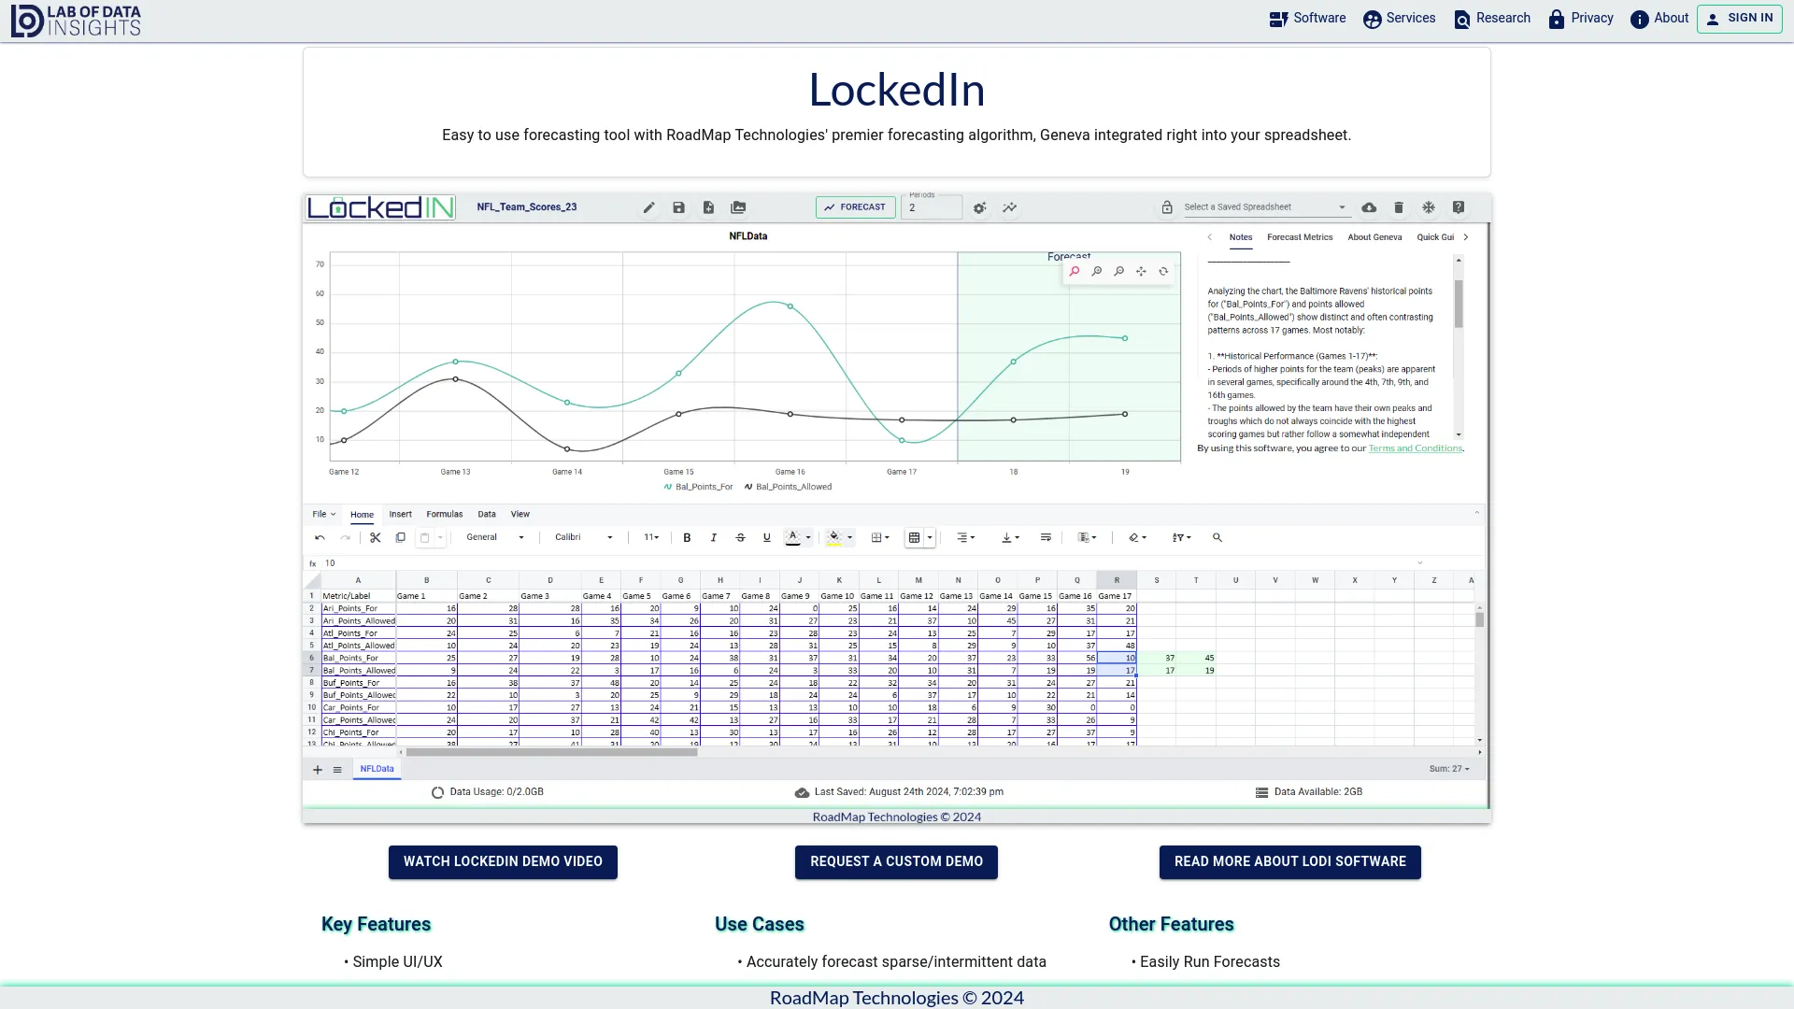Click the chart line icon next to settings gear
The image size is (1794, 1009).
[x=1009, y=208]
